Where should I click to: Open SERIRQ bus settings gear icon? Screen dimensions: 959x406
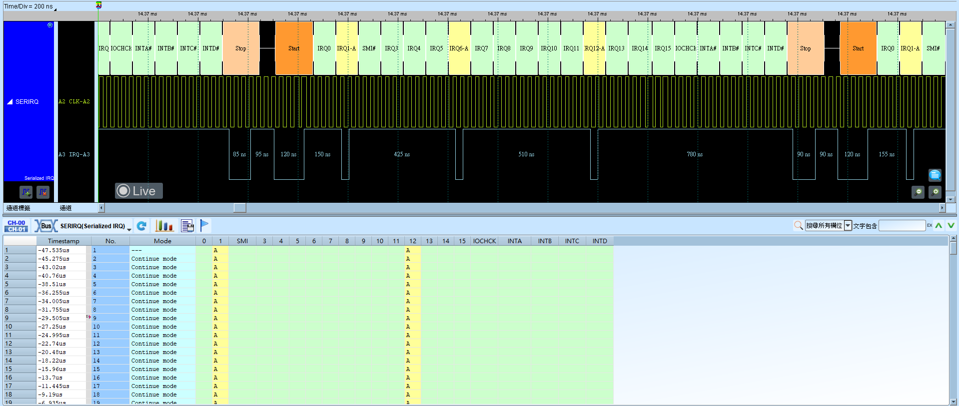coord(50,25)
